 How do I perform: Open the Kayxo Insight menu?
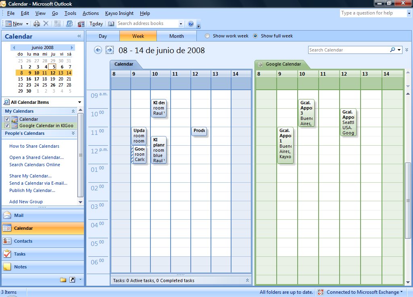click(x=119, y=13)
